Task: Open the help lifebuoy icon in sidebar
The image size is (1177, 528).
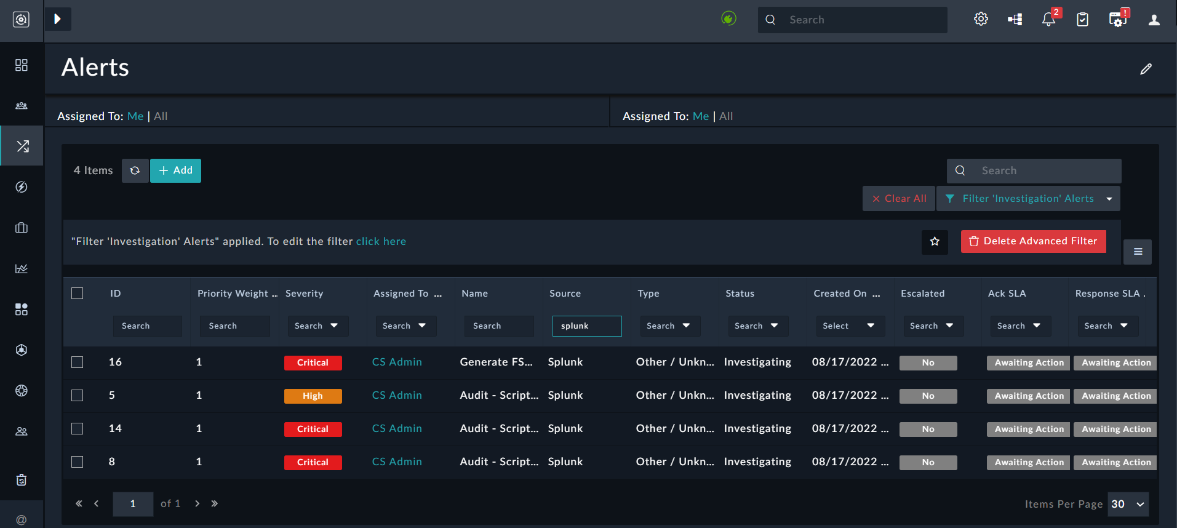Action: (x=22, y=390)
